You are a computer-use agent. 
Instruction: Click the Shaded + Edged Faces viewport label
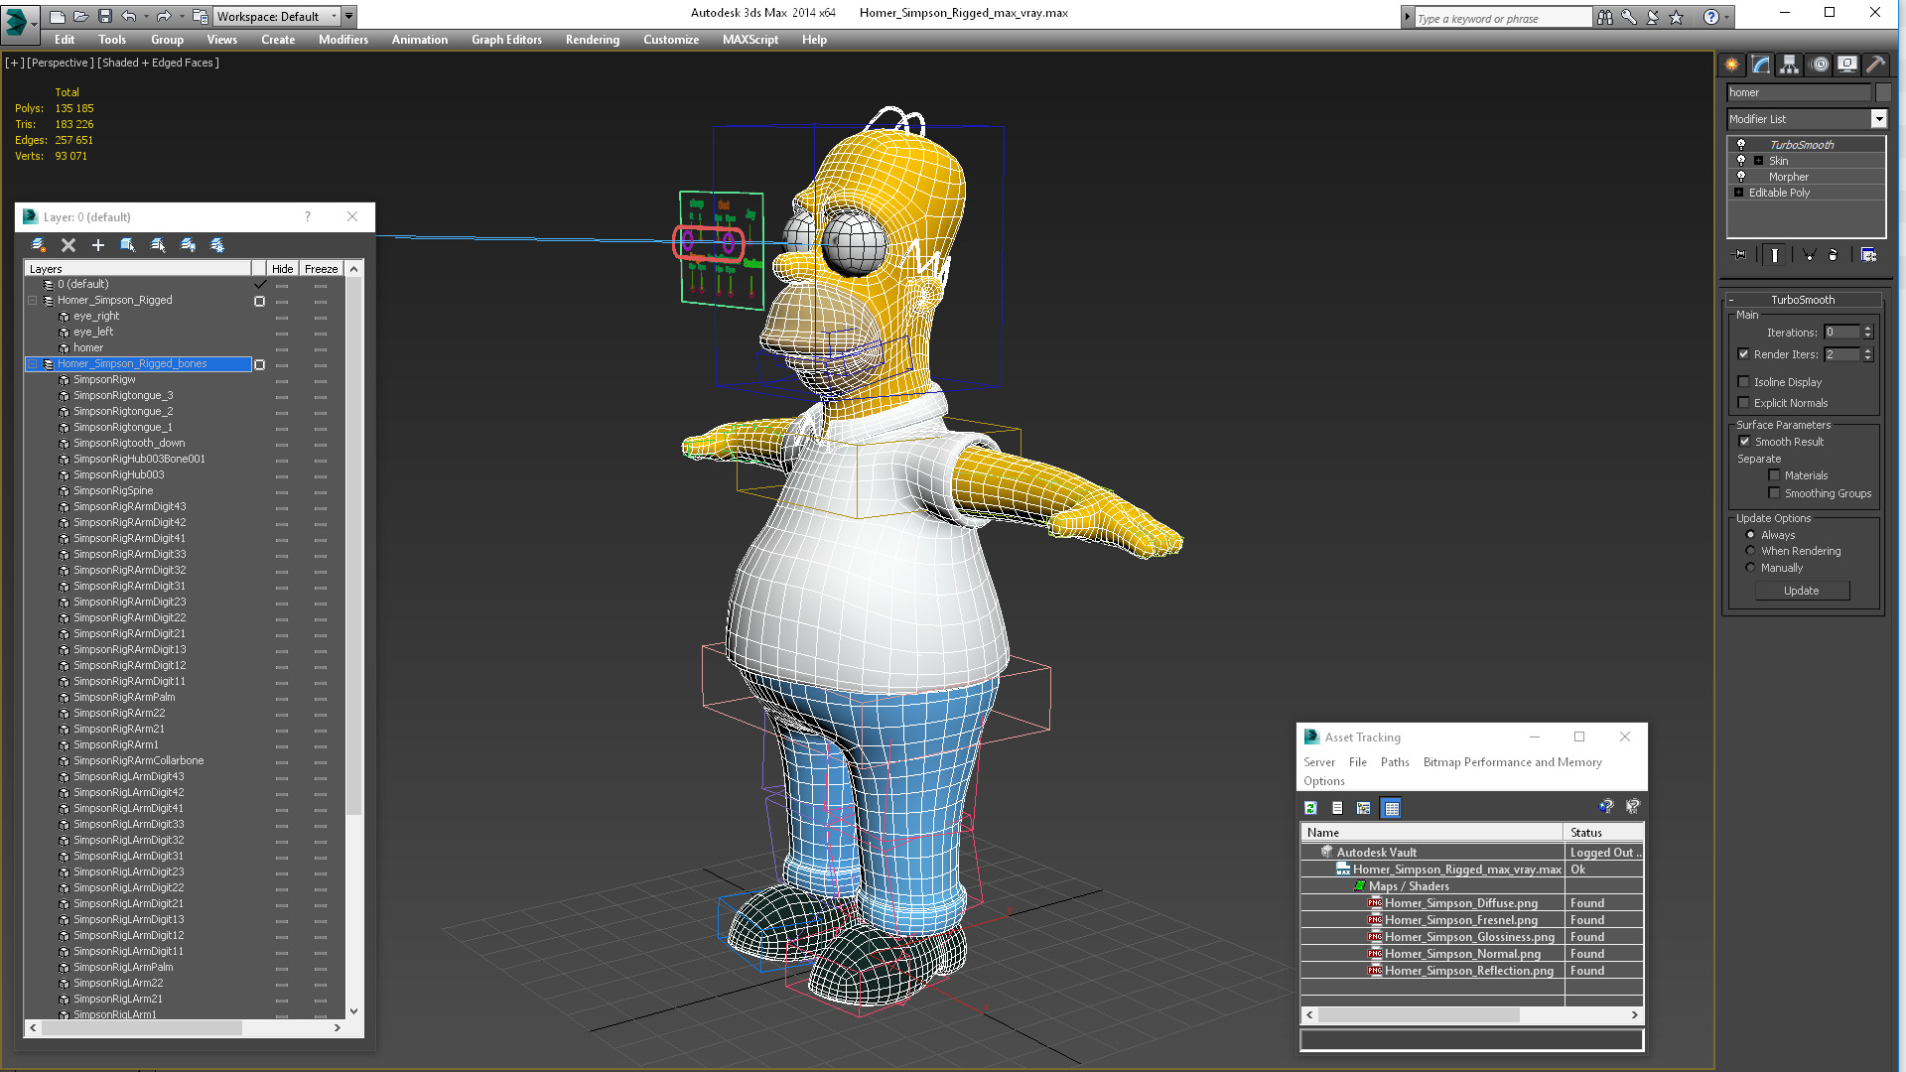(158, 63)
